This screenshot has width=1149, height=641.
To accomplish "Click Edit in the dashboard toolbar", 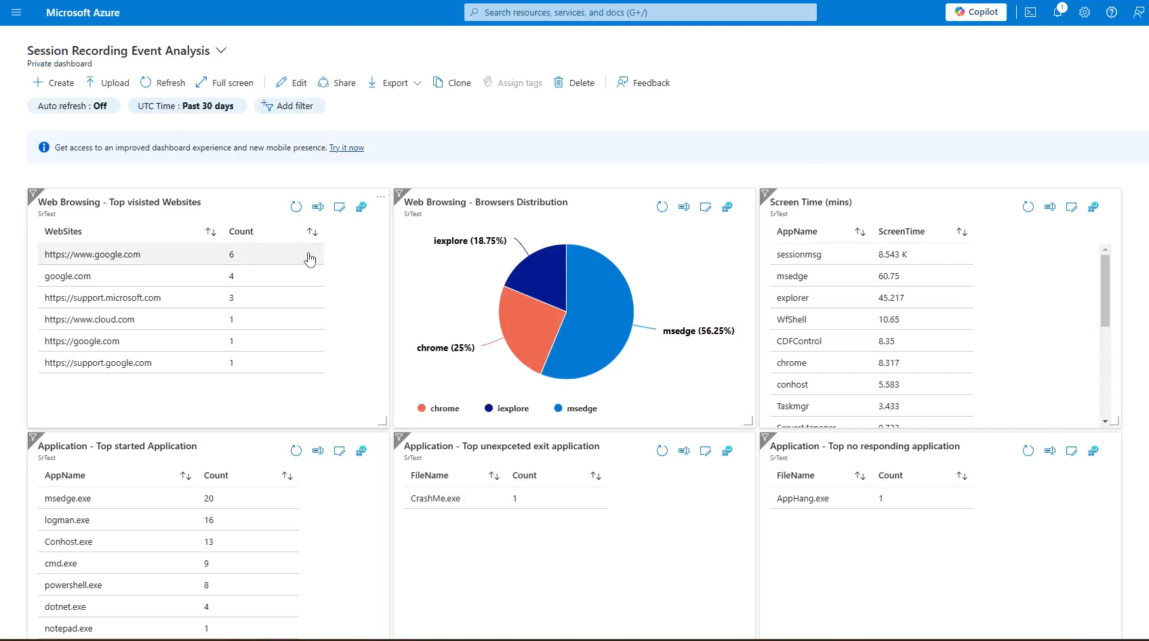I will click(291, 83).
